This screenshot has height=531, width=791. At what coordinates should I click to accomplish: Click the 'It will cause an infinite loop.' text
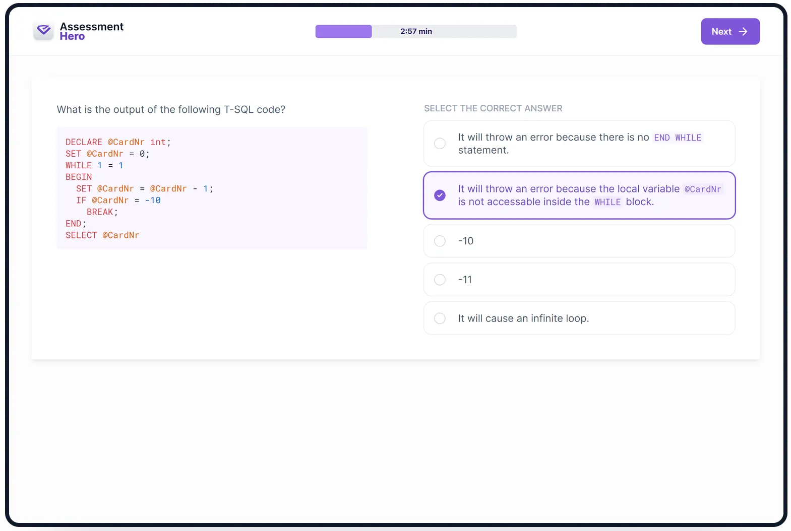tap(523, 318)
